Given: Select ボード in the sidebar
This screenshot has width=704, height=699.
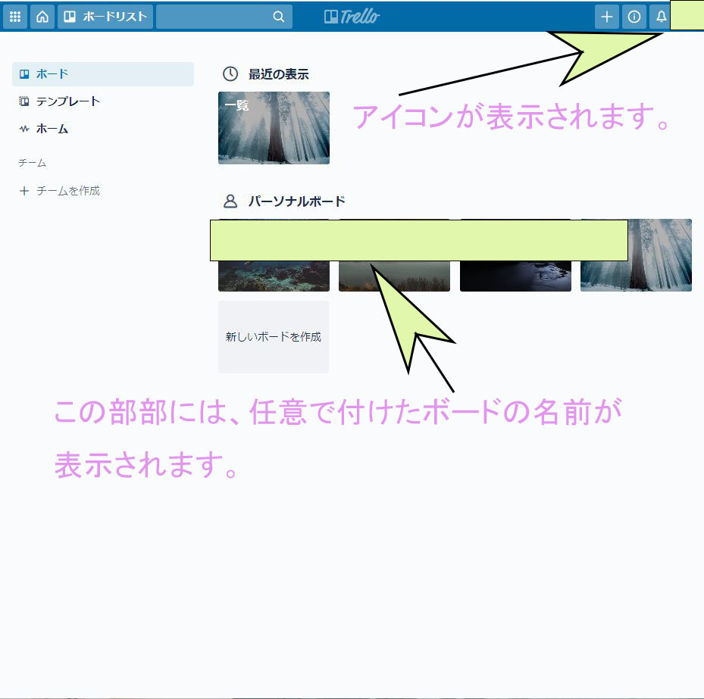Looking at the screenshot, I should click(x=103, y=74).
